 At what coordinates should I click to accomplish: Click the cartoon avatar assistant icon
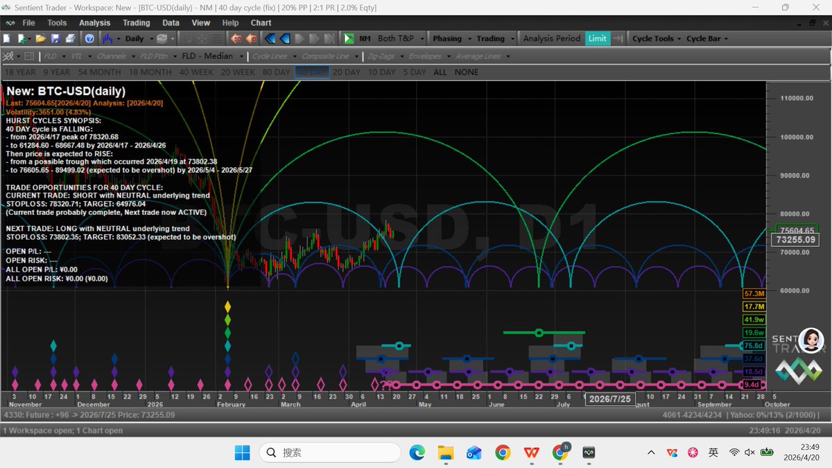coord(811,340)
